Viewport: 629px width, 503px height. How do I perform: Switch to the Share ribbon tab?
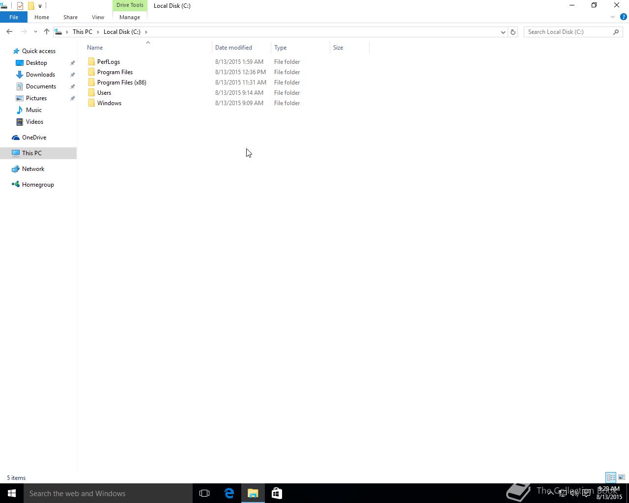coord(70,17)
